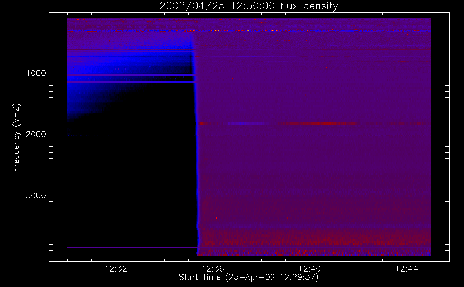Viewport: 464px width, 287px height.
Task: Click the 12:32 time tick label
Action: click(x=116, y=269)
